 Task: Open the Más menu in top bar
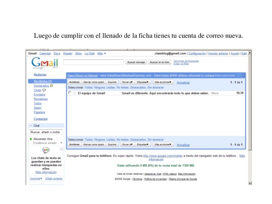click(102, 53)
